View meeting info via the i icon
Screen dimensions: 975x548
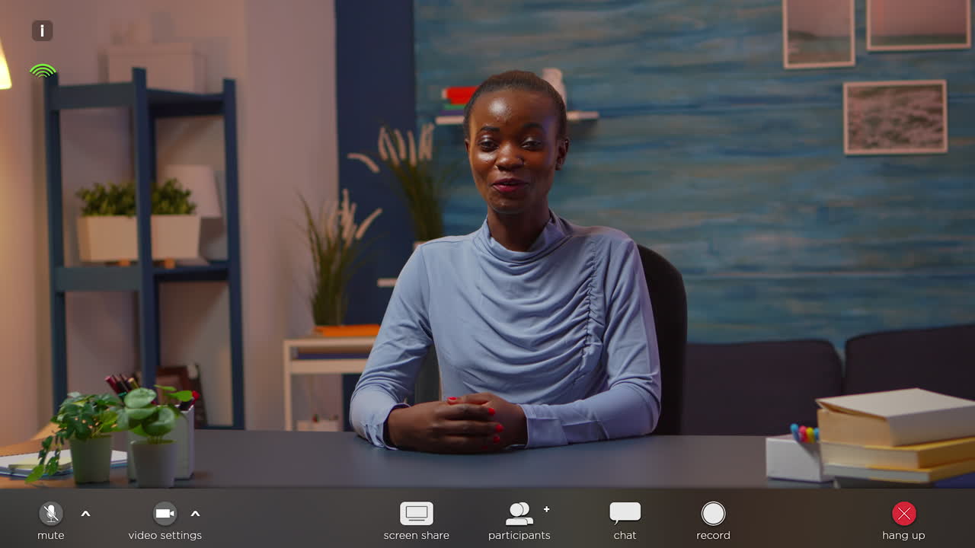[41, 30]
